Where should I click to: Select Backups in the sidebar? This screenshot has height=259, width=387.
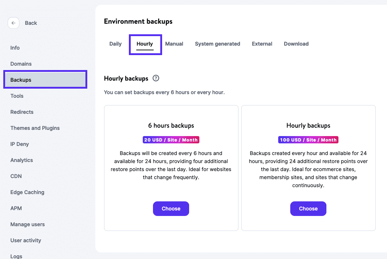coord(21,80)
